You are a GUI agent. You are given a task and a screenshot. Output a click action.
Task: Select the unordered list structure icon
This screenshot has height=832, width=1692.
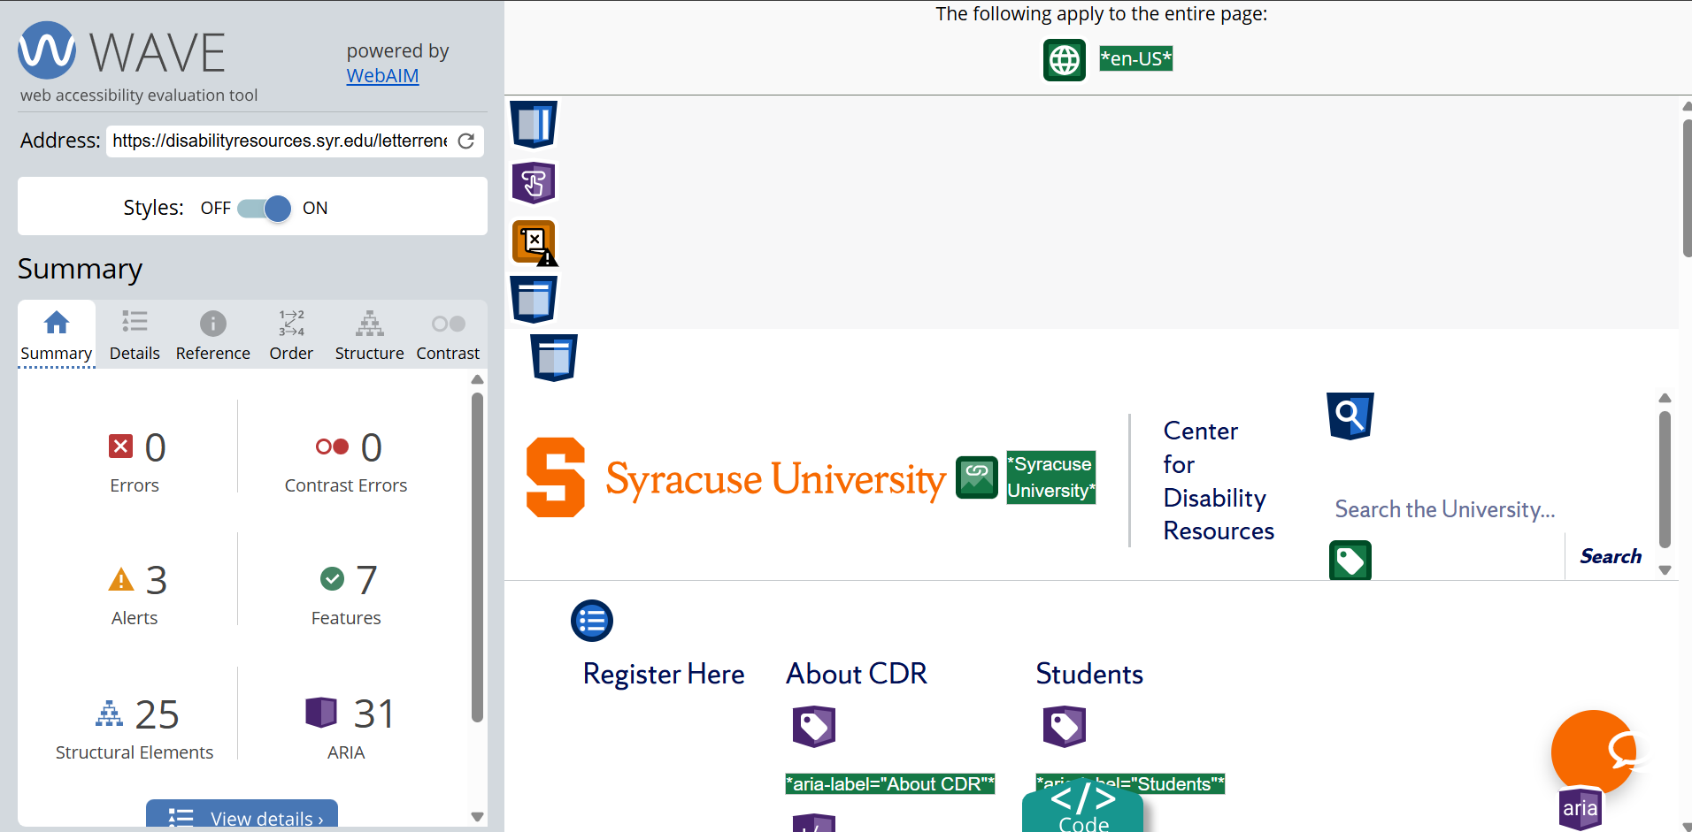tap(592, 621)
